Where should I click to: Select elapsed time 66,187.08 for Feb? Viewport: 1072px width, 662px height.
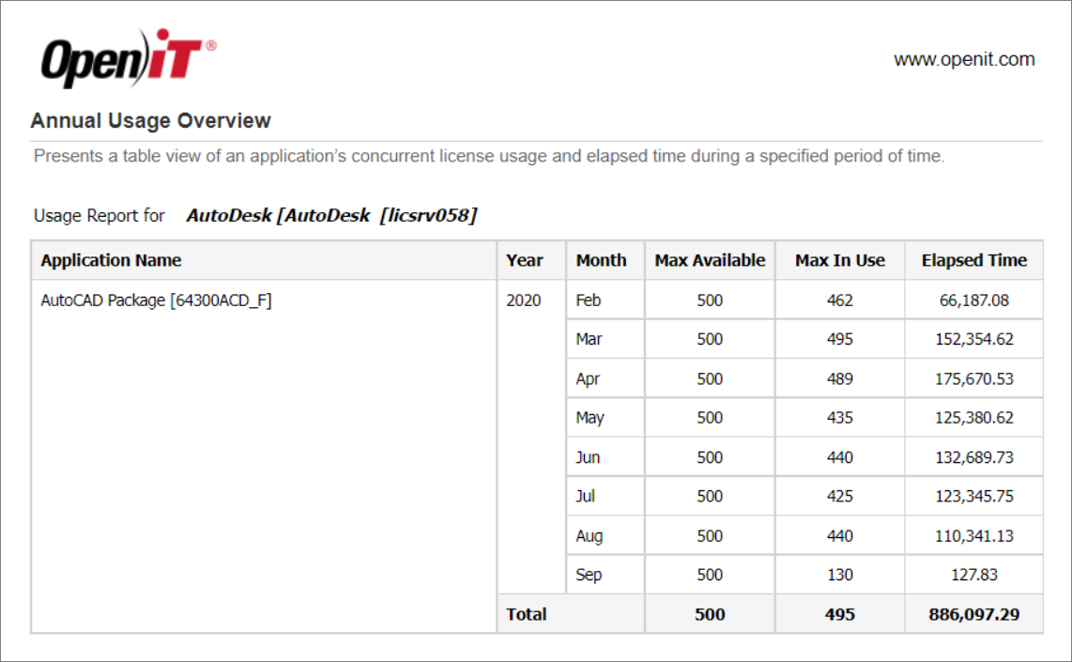tap(974, 300)
